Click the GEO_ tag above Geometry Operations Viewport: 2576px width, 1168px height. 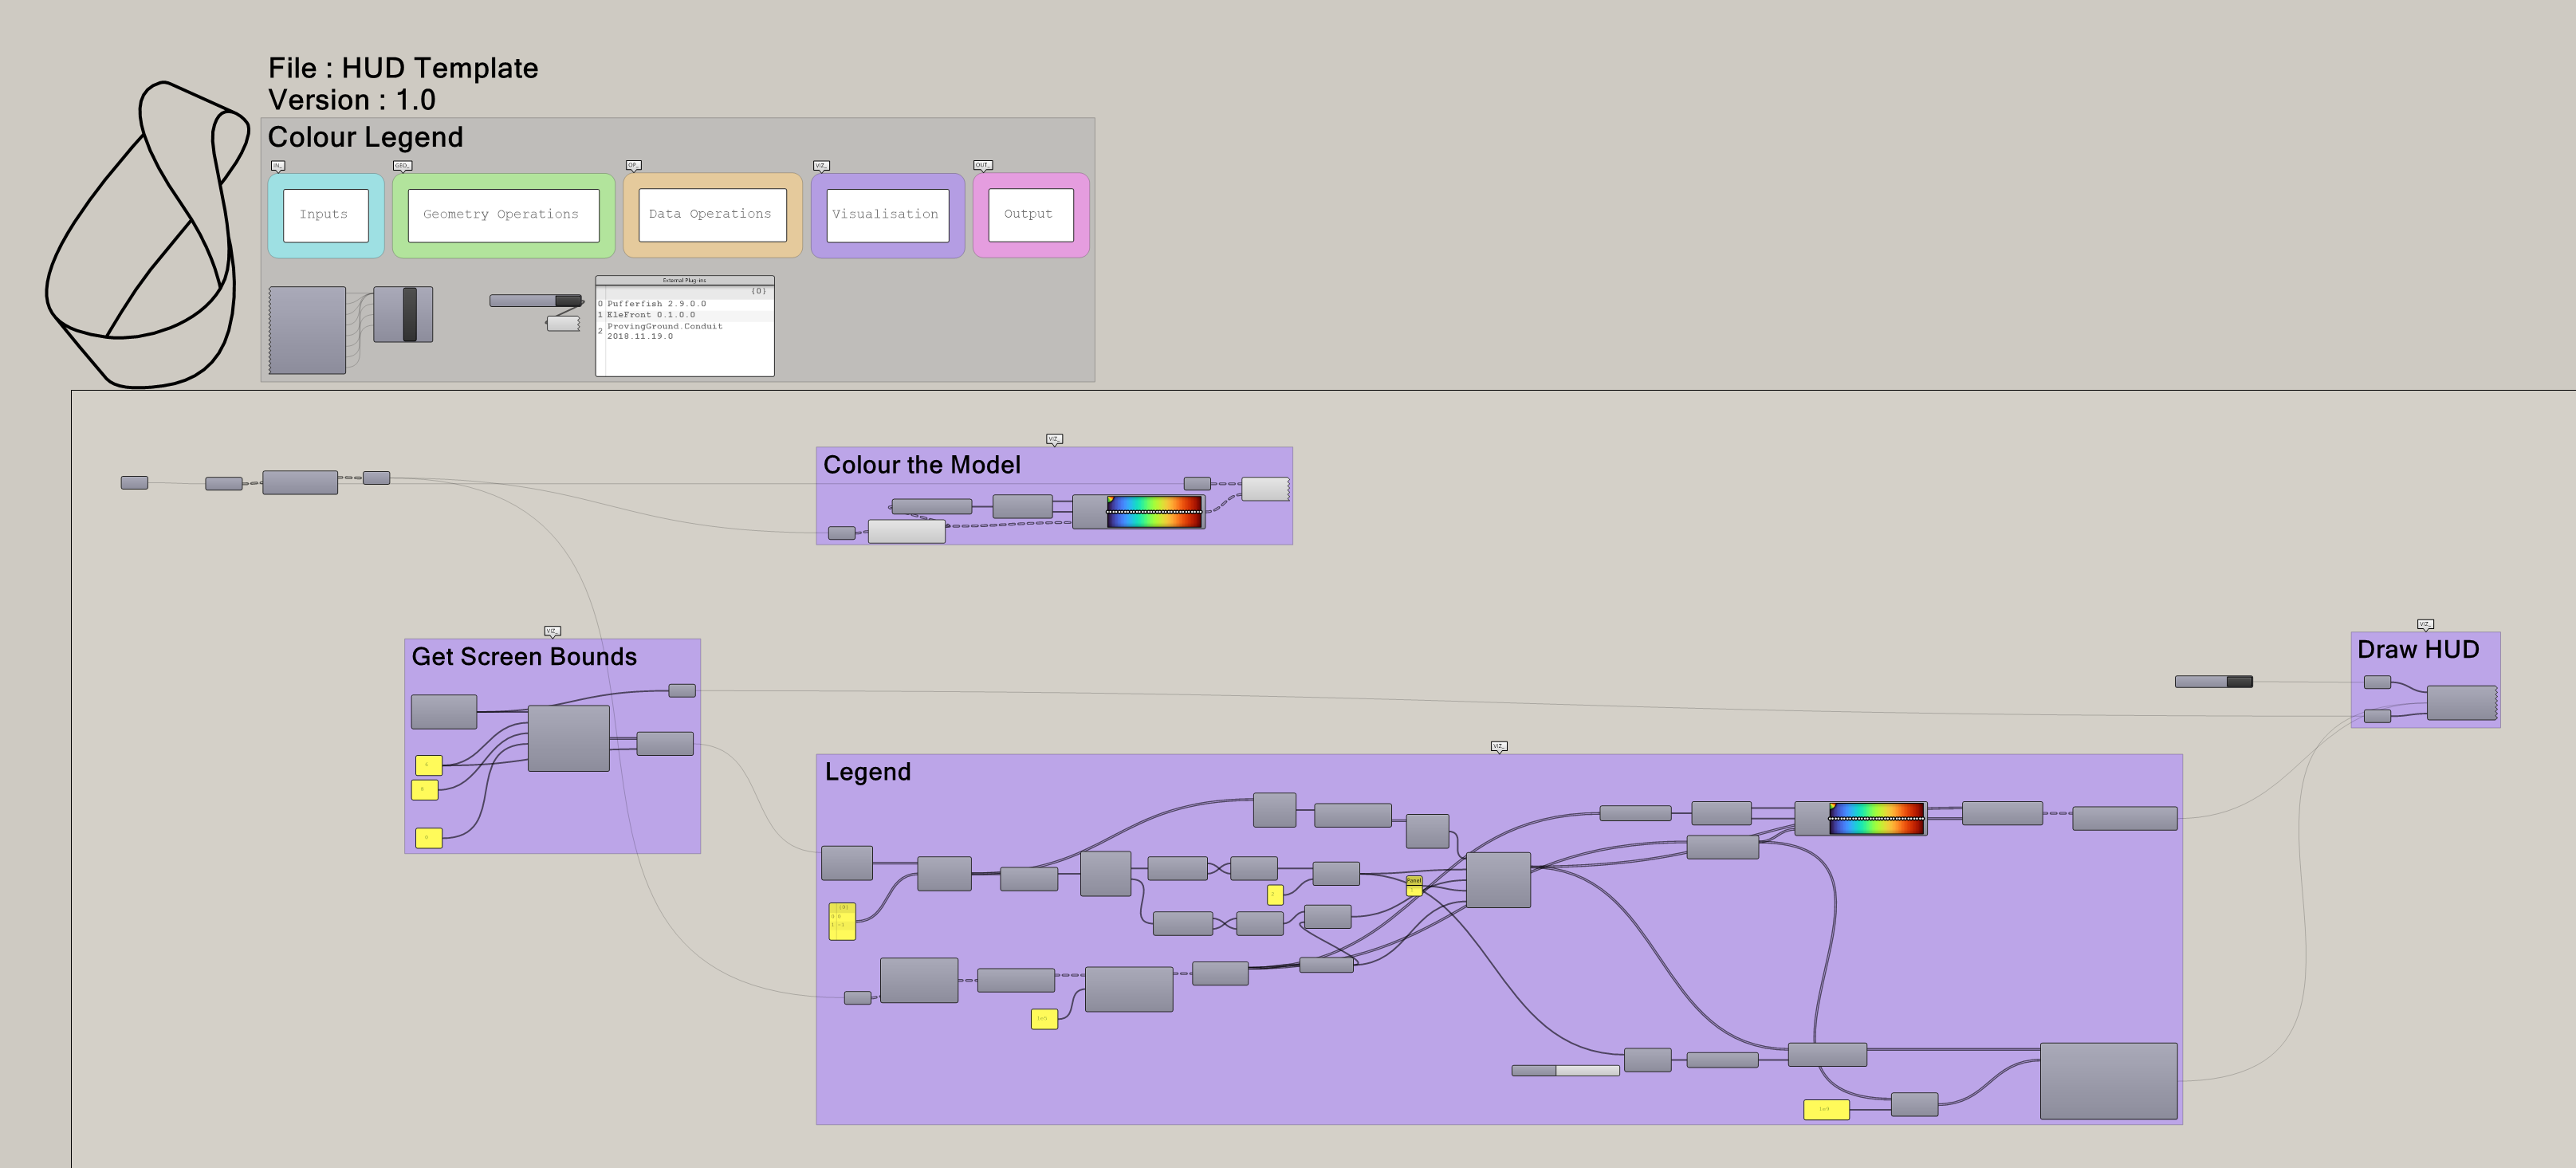402,166
